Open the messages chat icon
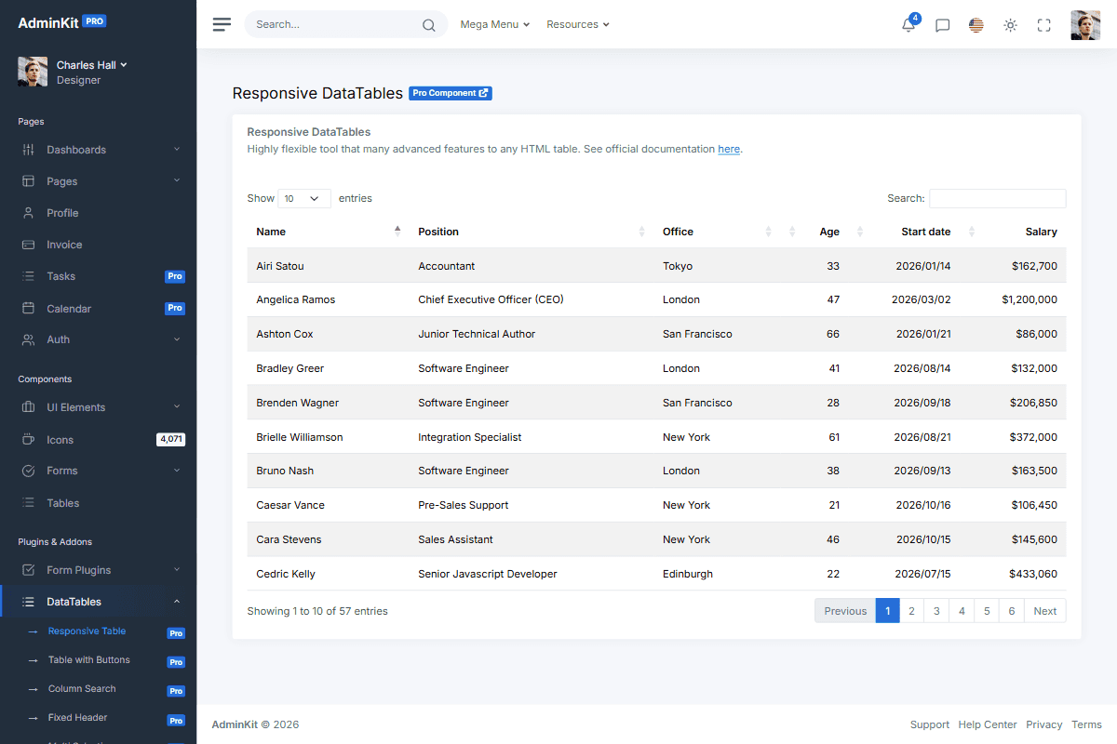 click(x=942, y=25)
